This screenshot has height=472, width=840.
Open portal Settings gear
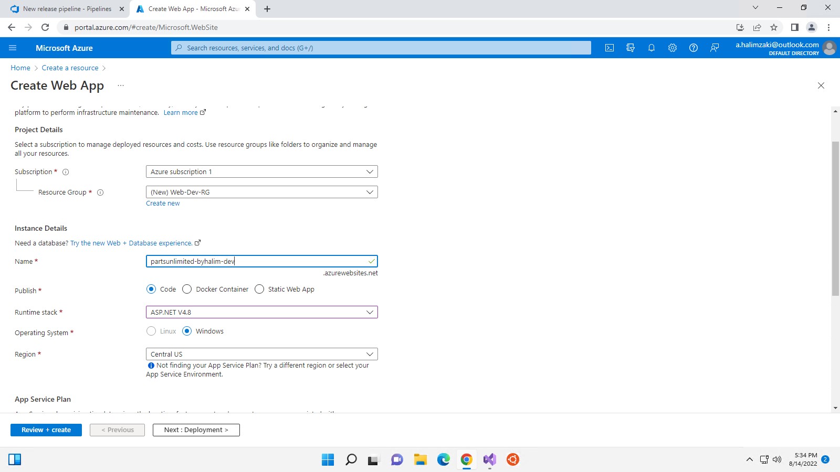673,48
